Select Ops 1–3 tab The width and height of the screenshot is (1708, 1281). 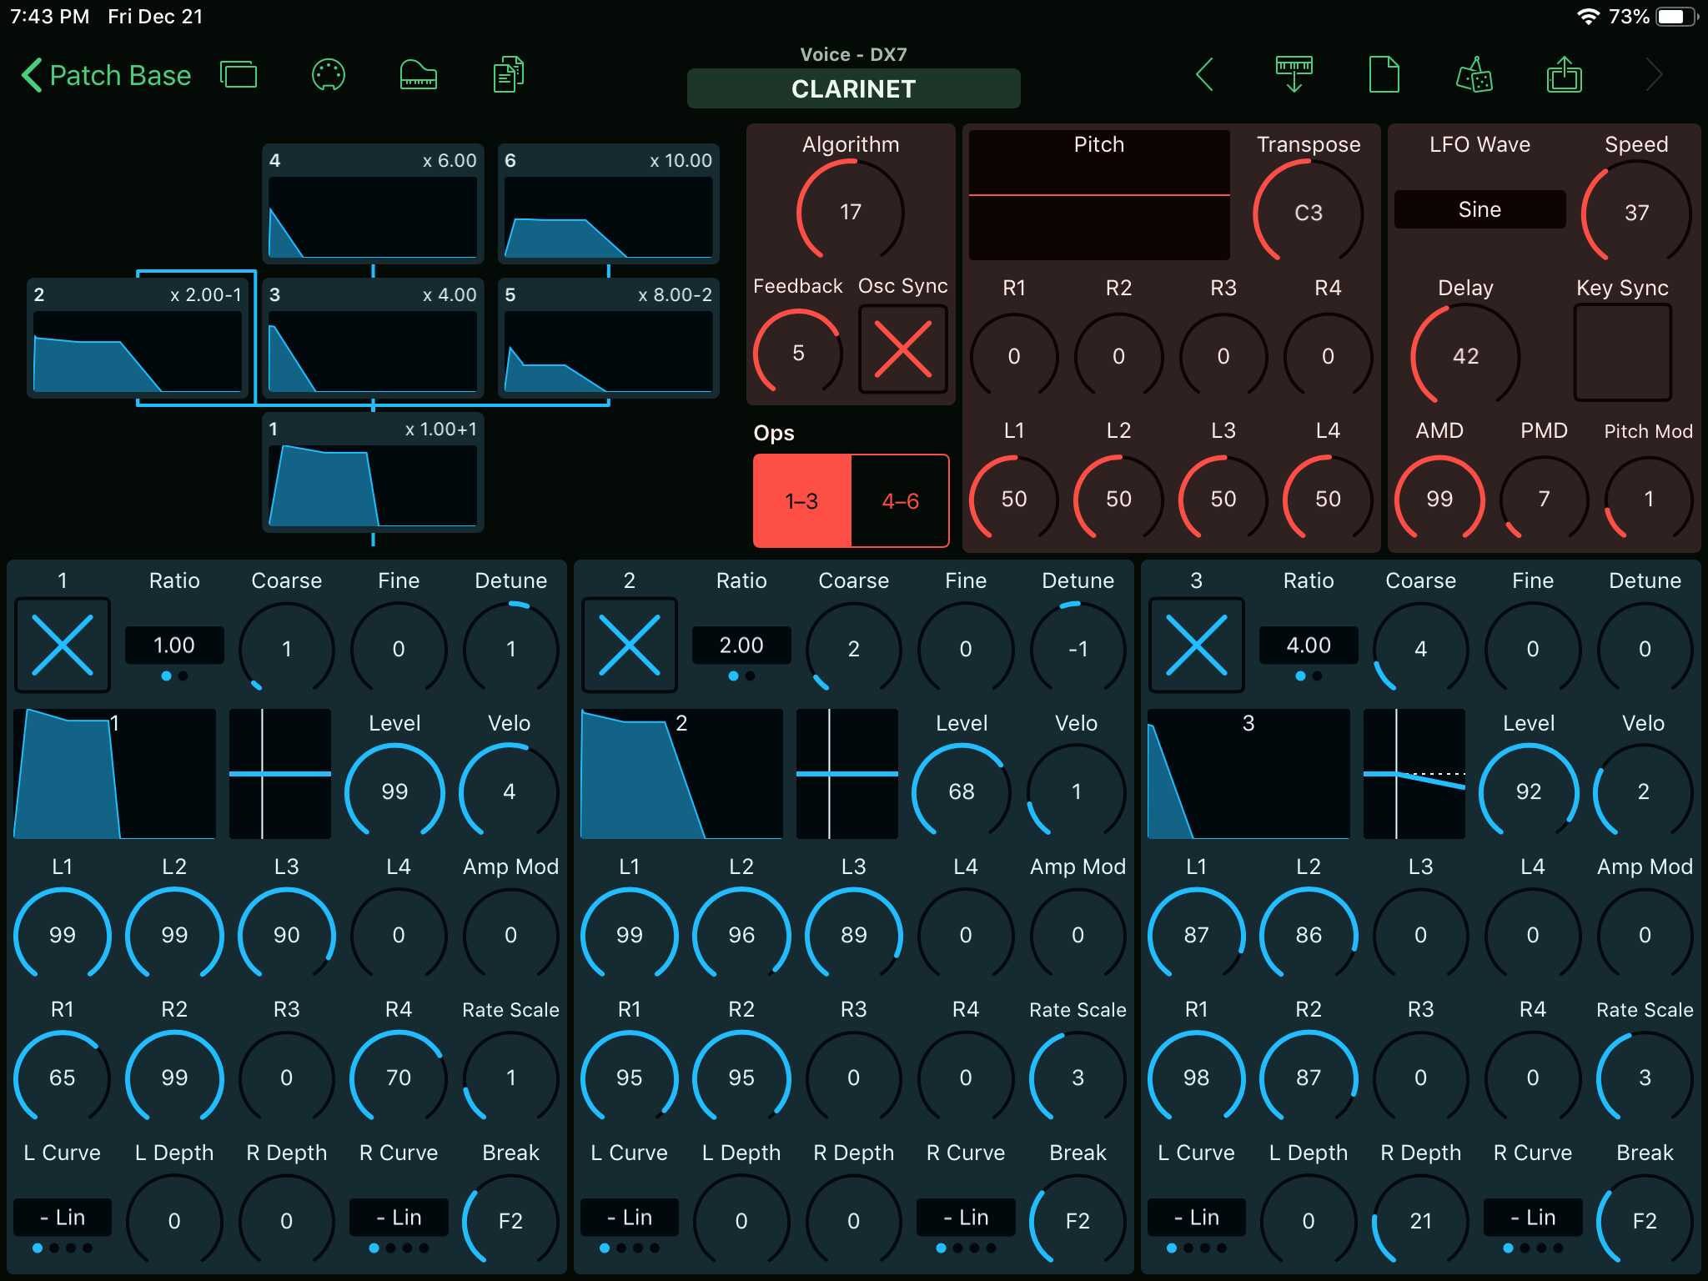click(x=802, y=501)
